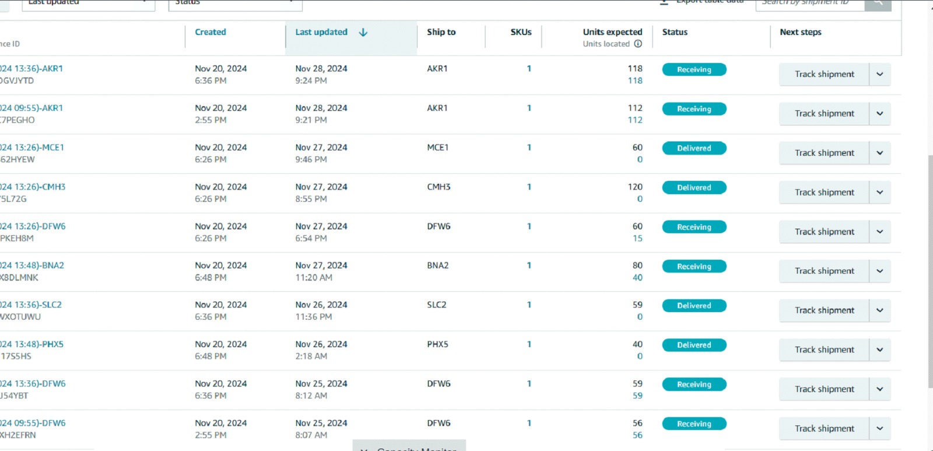
Task: Sort by Last updated column header
Action: (x=321, y=32)
